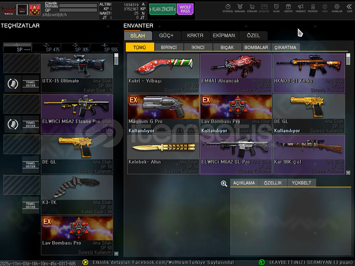The height and width of the screenshot is (266, 355).
Task: Open the Etkinlik events icon
Action: point(228,8)
